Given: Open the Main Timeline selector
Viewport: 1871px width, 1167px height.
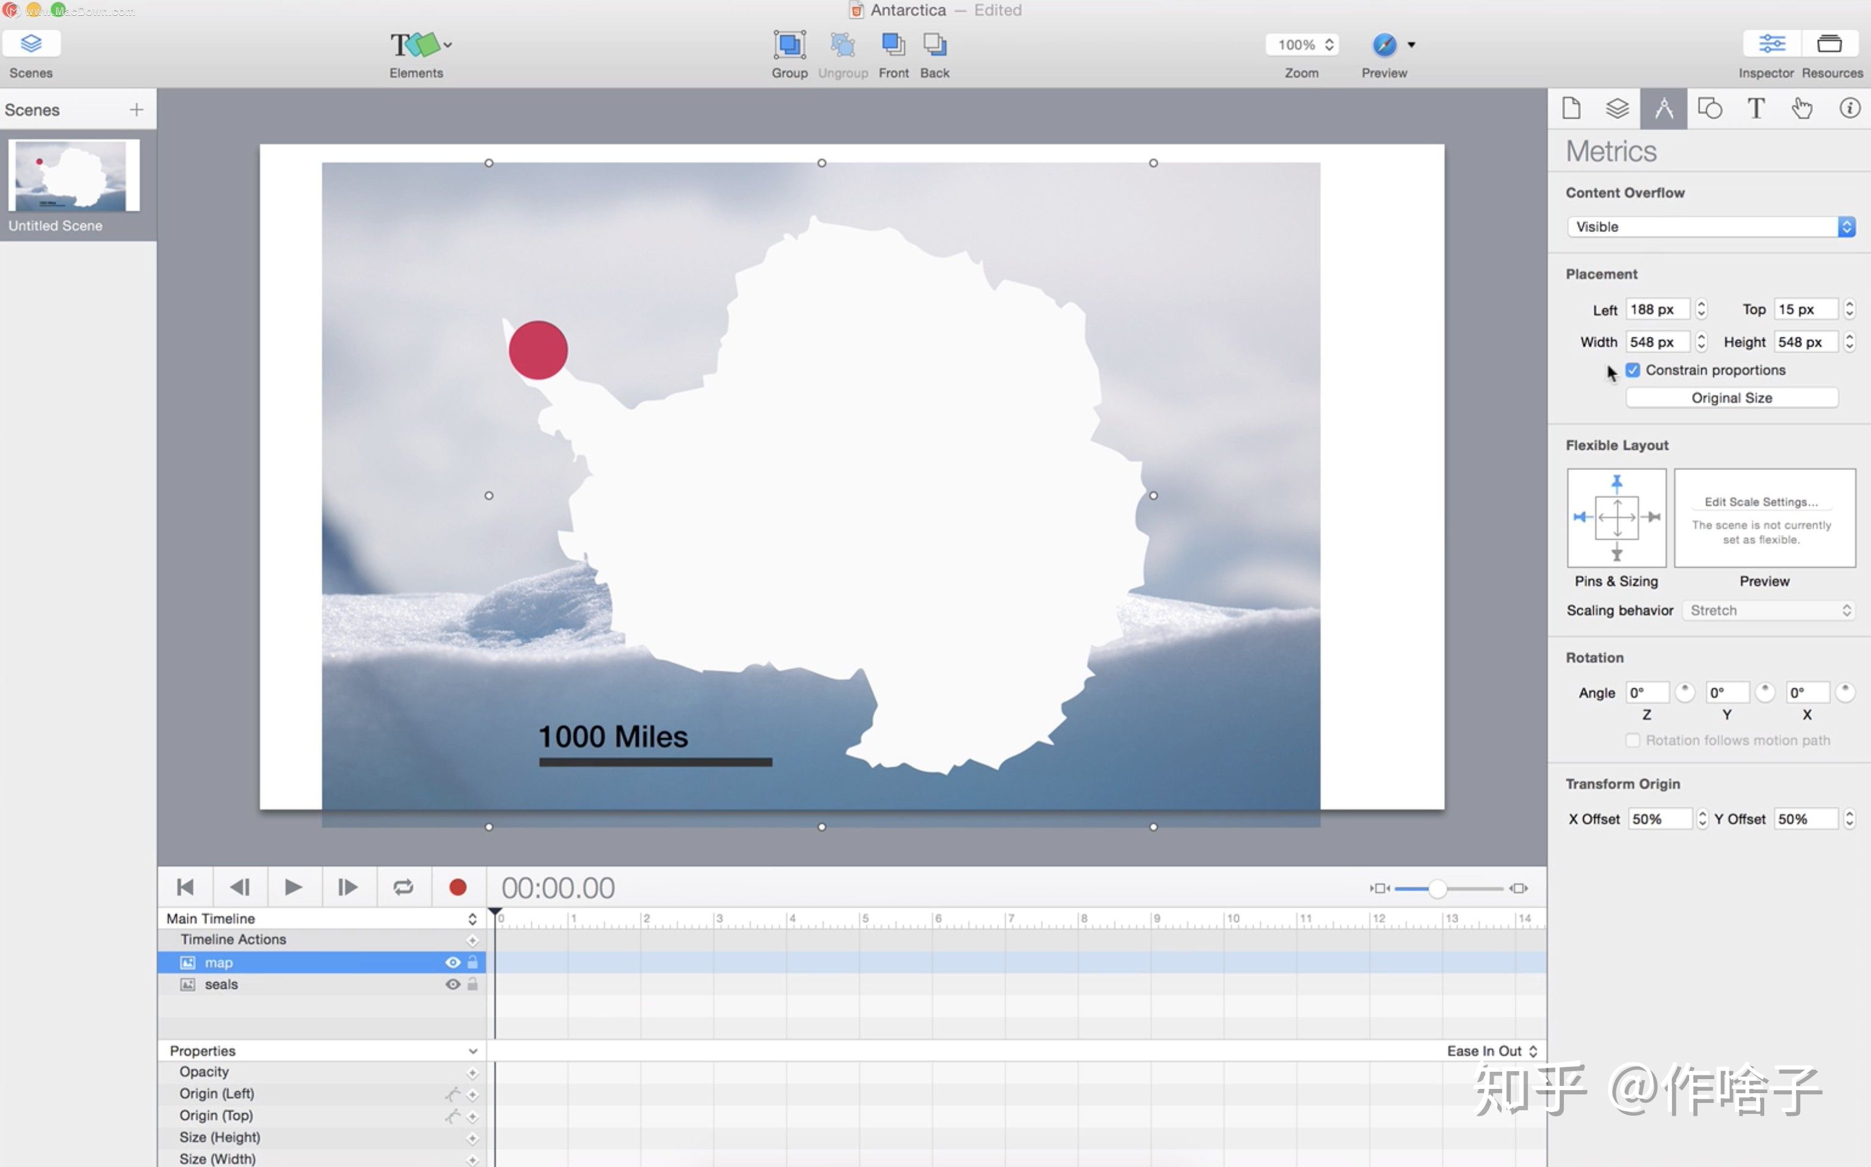Looking at the screenshot, I should click(322, 919).
